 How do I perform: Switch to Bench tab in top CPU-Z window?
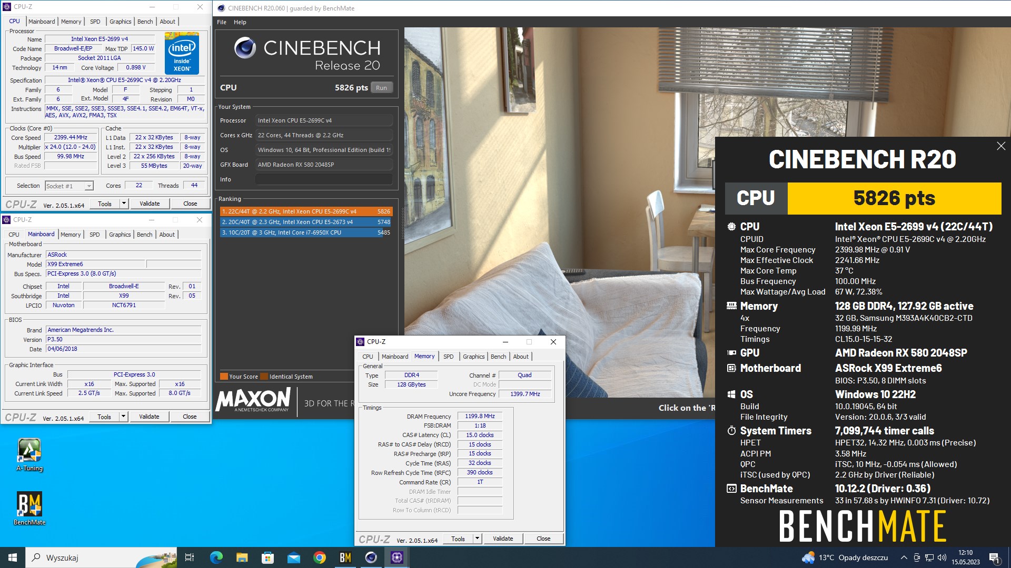click(145, 22)
